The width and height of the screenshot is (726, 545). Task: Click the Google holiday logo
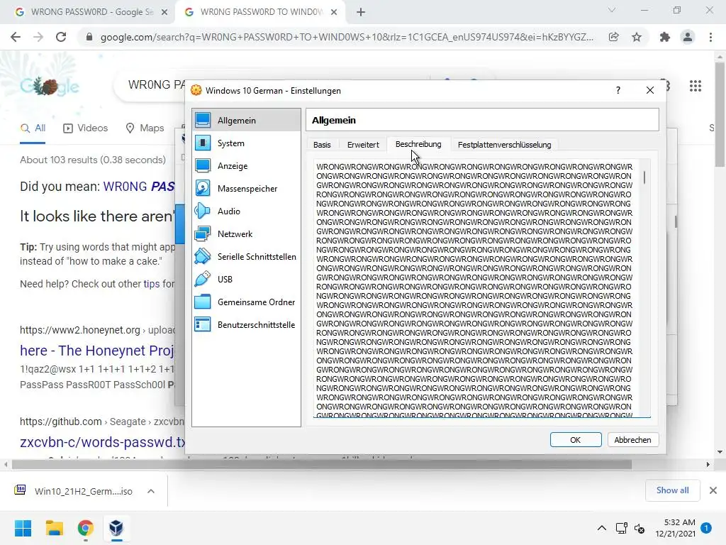pos(50,86)
